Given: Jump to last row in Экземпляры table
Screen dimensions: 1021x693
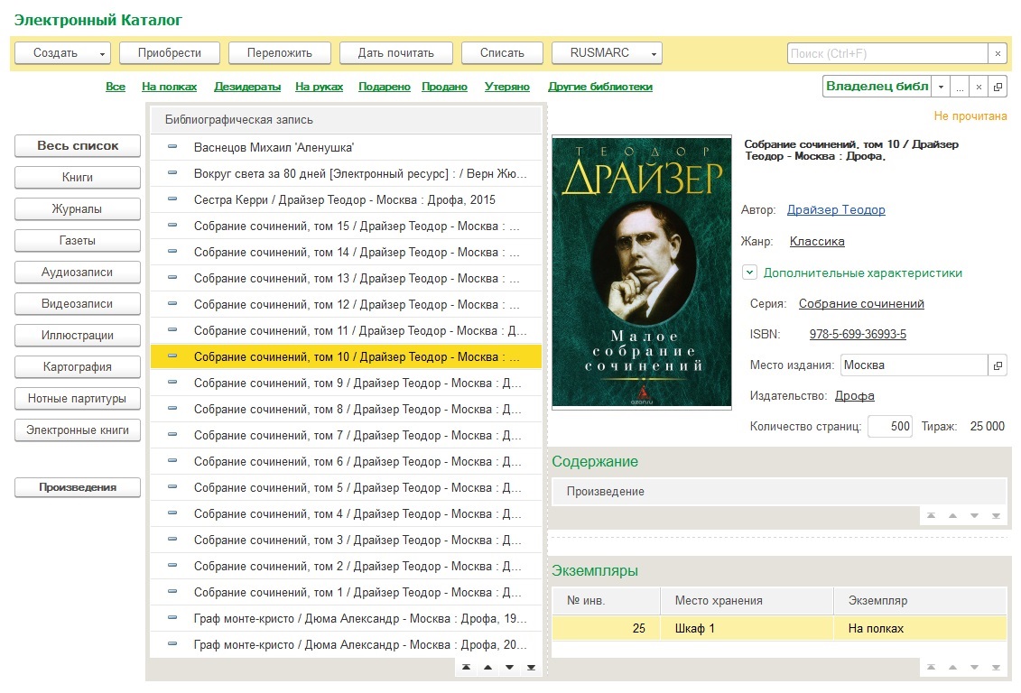Looking at the screenshot, I should (x=997, y=667).
